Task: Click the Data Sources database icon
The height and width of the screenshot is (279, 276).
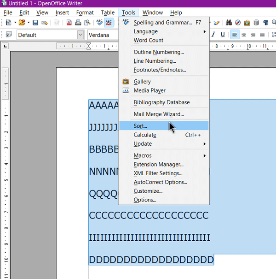Action: pyautogui.click(x=256, y=23)
